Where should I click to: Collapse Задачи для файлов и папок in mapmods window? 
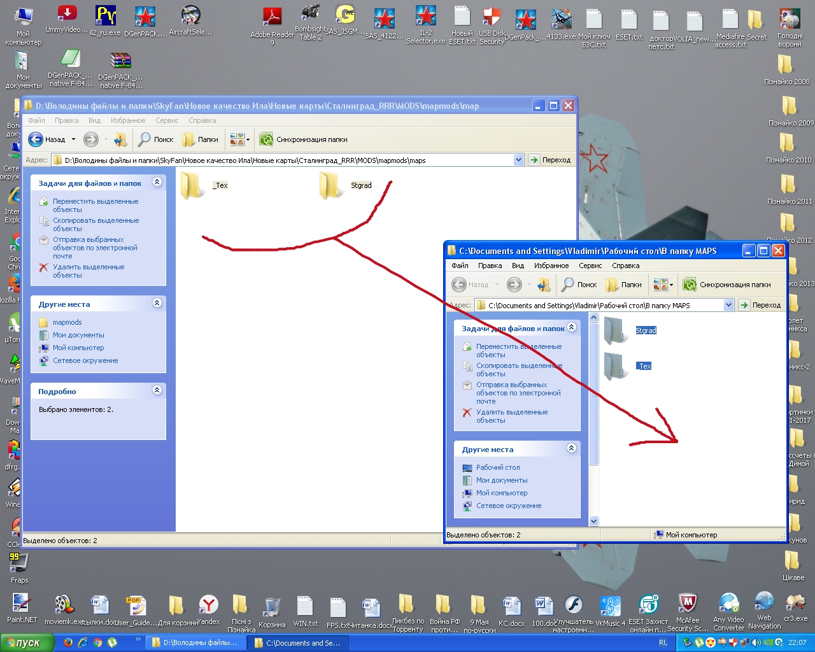[x=157, y=183]
